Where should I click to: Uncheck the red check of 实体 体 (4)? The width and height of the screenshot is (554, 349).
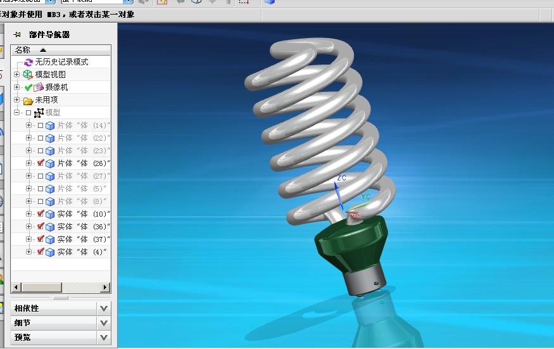coord(41,251)
